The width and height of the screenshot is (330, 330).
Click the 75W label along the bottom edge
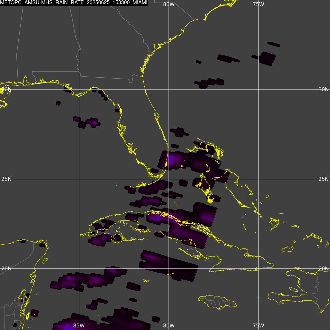pyautogui.click(x=258, y=325)
